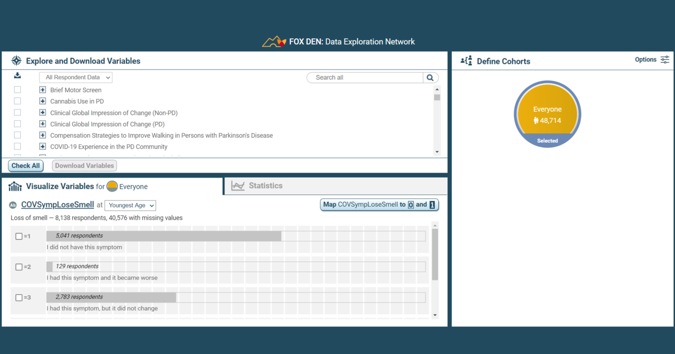Click the Map COVSympLoseSmell to 0 and 1 button

point(379,205)
